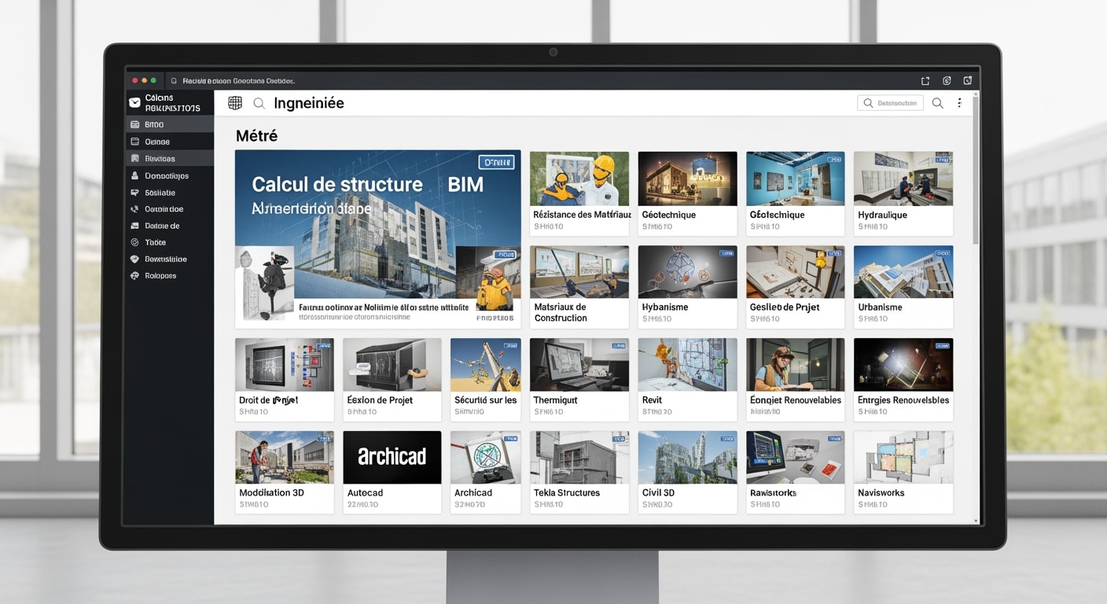This screenshot has height=604, width=1107.
Task: Open the Géotechnique card with night building
Action: [x=687, y=193]
